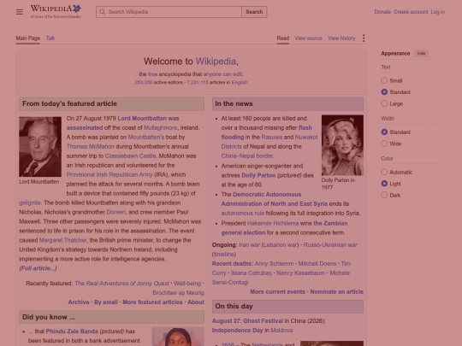Select Large text size

(x=384, y=103)
